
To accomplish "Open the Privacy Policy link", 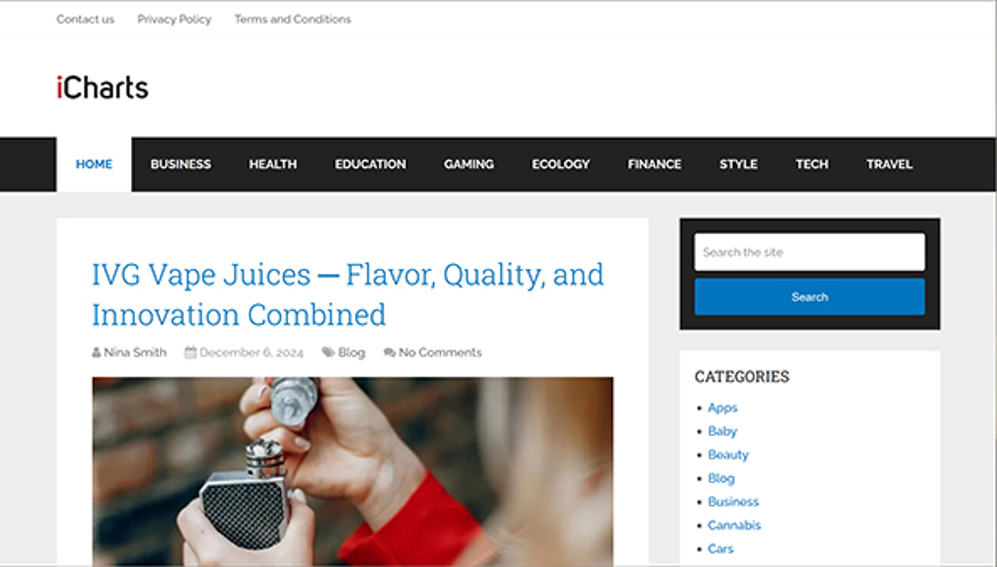I will tap(174, 19).
